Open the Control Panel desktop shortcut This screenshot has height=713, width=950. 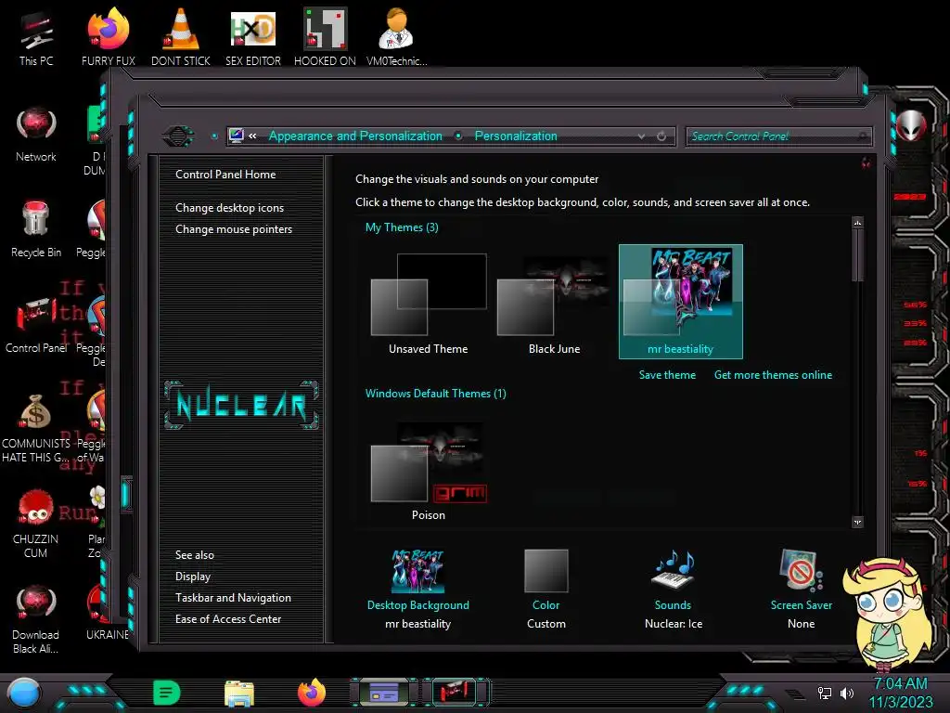(x=36, y=325)
